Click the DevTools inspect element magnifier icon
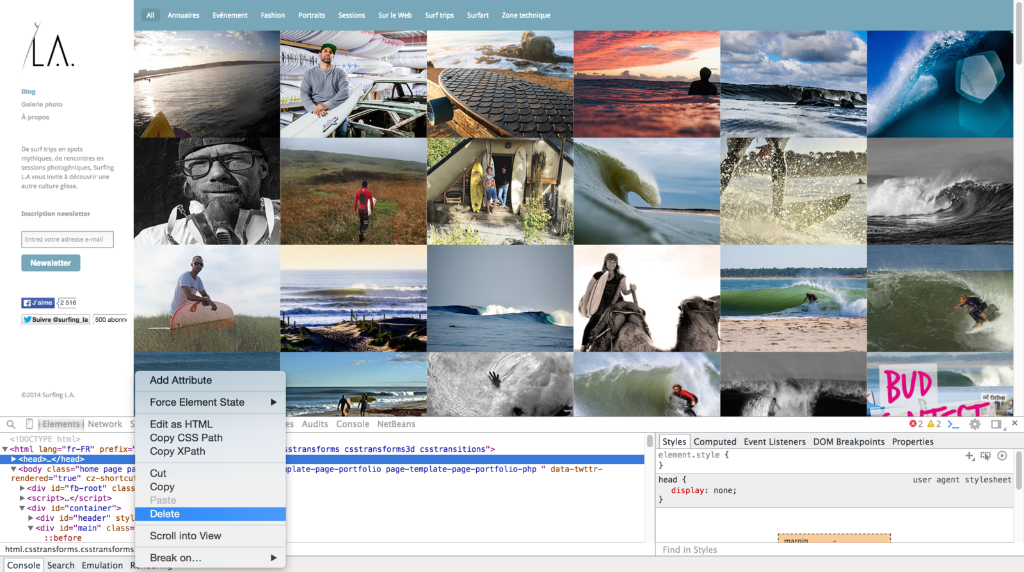The image size is (1024, 572). tap(11, 424)
